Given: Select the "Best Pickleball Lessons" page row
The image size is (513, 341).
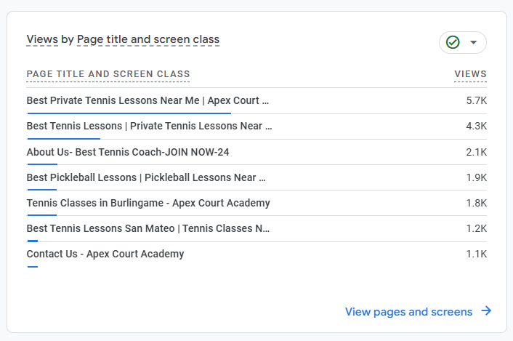Looking at the screenshot, I should 146,177.
